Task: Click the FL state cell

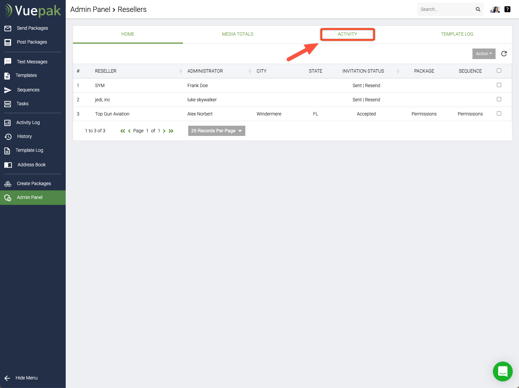Action: coord(315,114)
